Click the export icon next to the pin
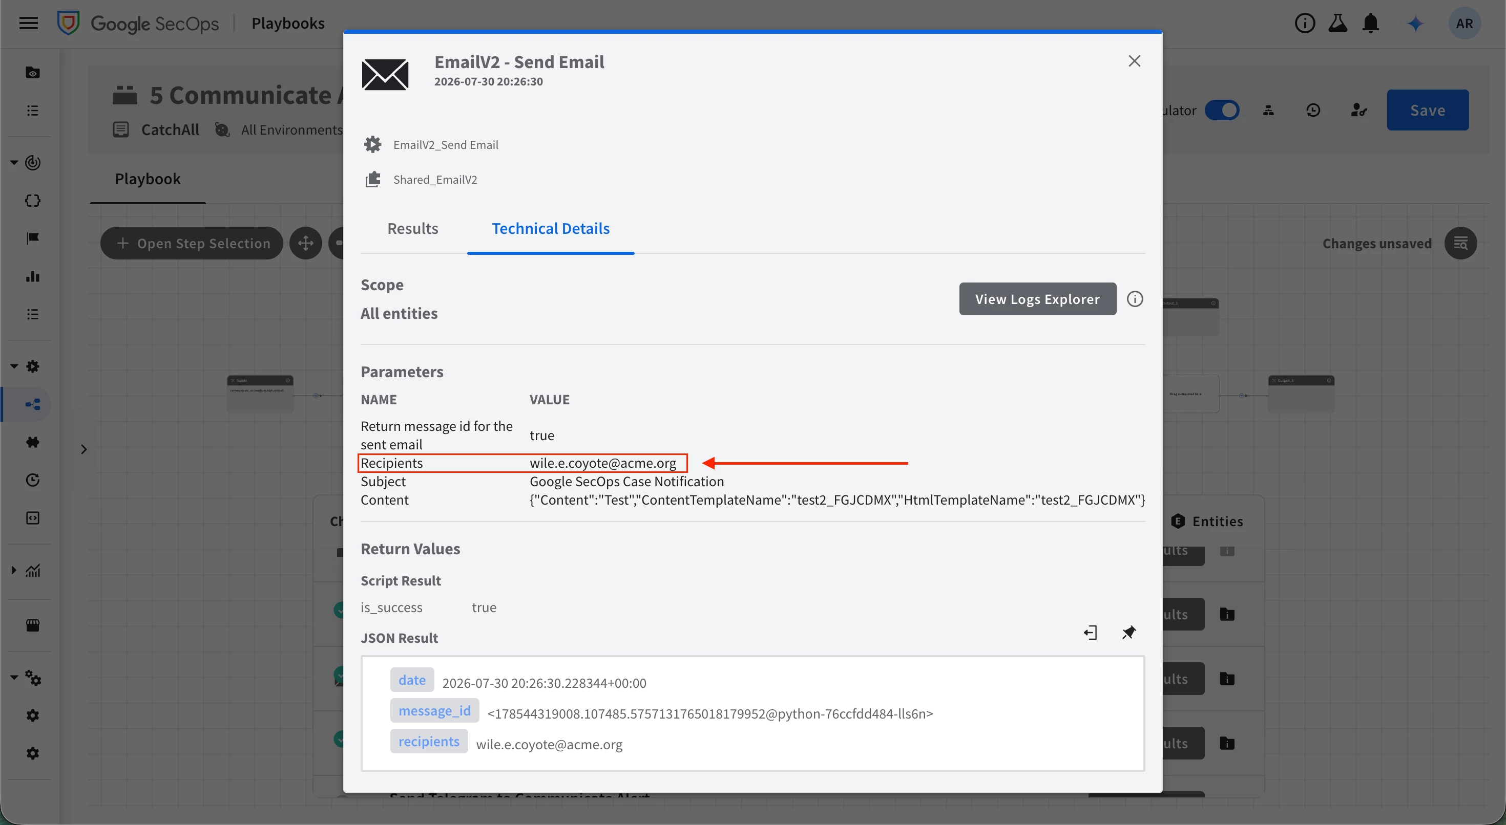Screen dimensions: 1506x825 1091,632
